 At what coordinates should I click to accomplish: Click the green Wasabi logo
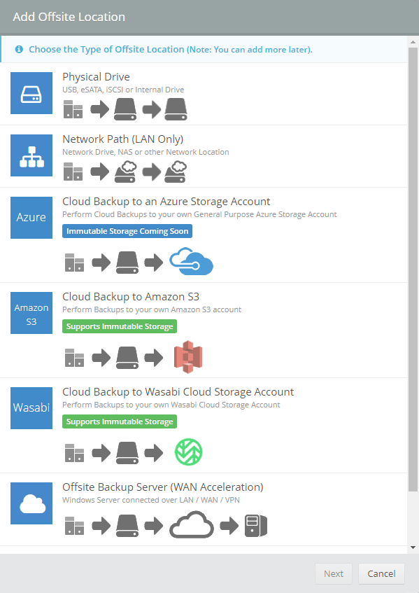[189, 452]
